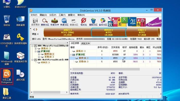The height and width of the screenshot is (101, 180).
Task: Open the 更多工具 folder
Action: coord(7,93)
